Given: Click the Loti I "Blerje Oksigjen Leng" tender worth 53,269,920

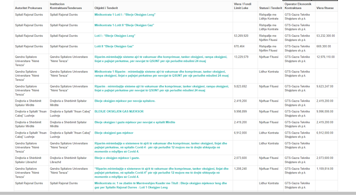Looking at the screenshot, I should tap(115, 36).
